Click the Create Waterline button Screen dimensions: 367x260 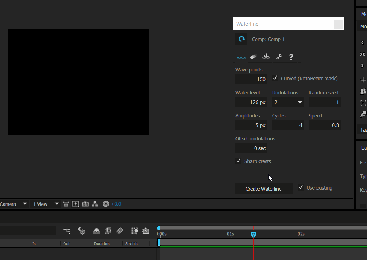coord(264,189)
